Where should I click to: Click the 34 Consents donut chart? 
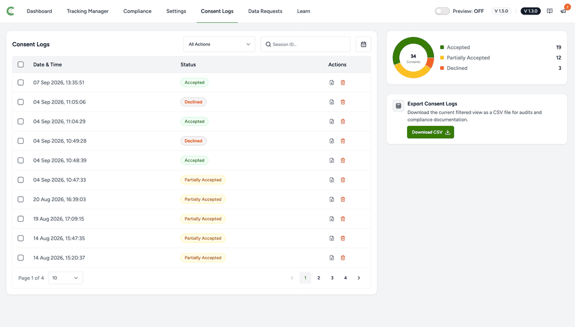pyautogui.click(x=413, y=58)
